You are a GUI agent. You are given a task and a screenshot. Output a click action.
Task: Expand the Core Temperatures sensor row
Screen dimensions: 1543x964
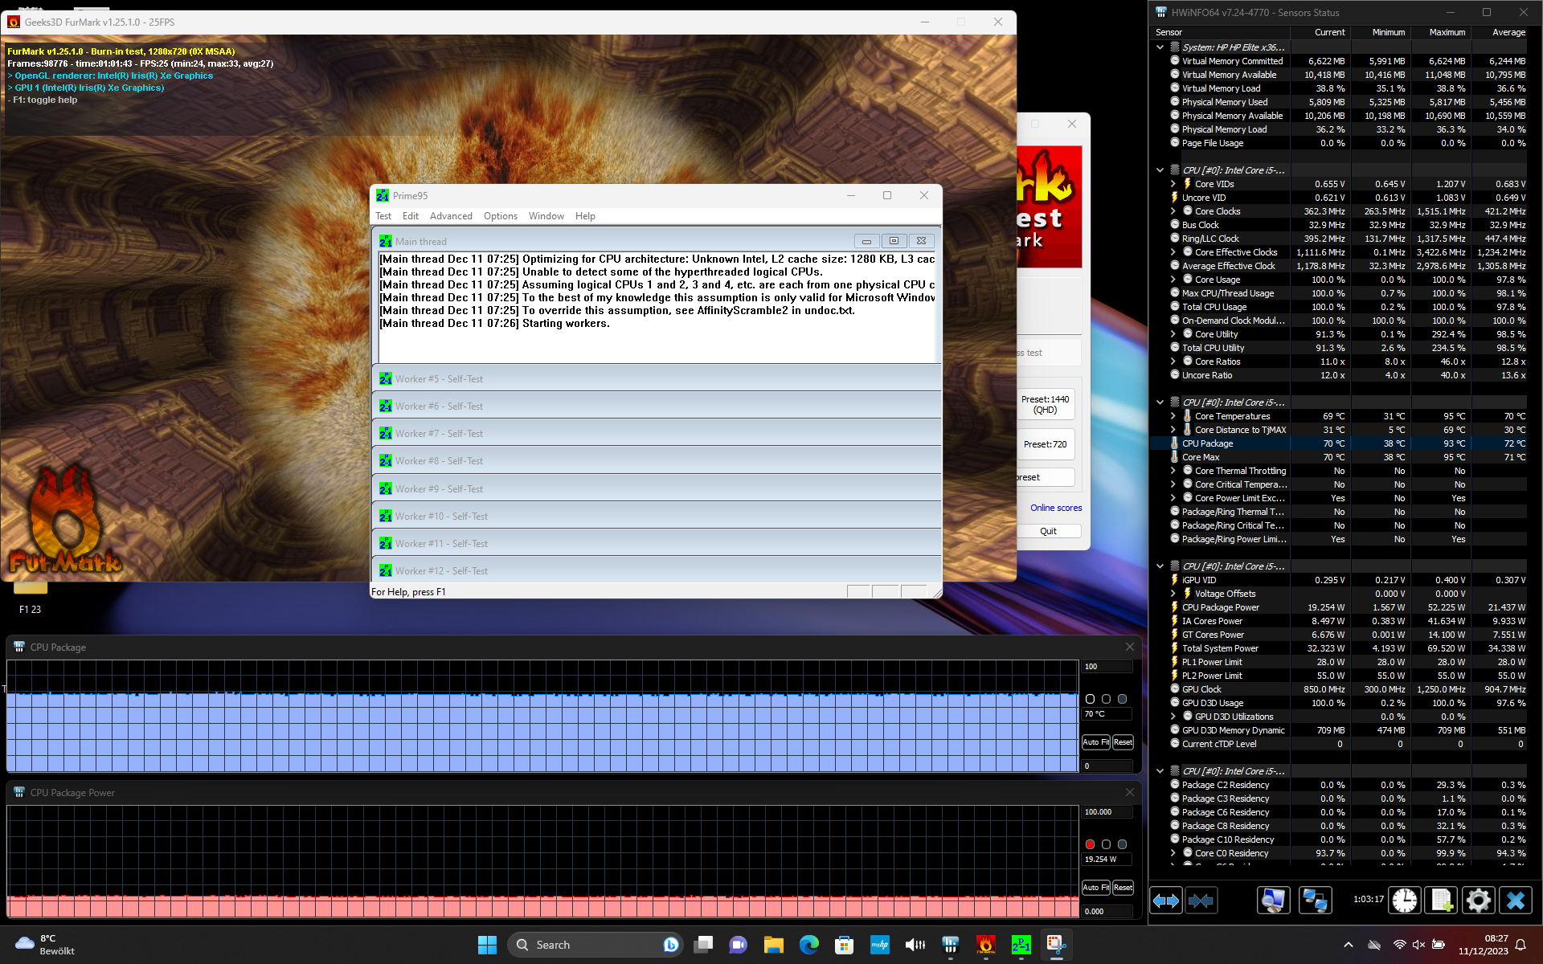[x=1173, y=416]
